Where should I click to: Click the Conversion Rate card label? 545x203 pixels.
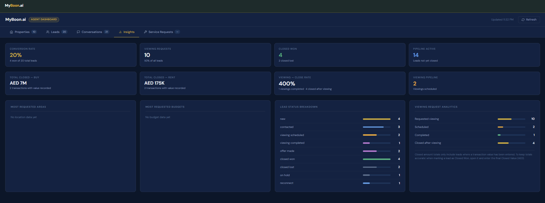click(22, 49)
